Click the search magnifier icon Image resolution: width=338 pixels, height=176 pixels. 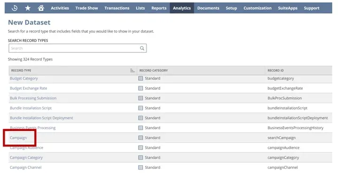tap(142, 48)
